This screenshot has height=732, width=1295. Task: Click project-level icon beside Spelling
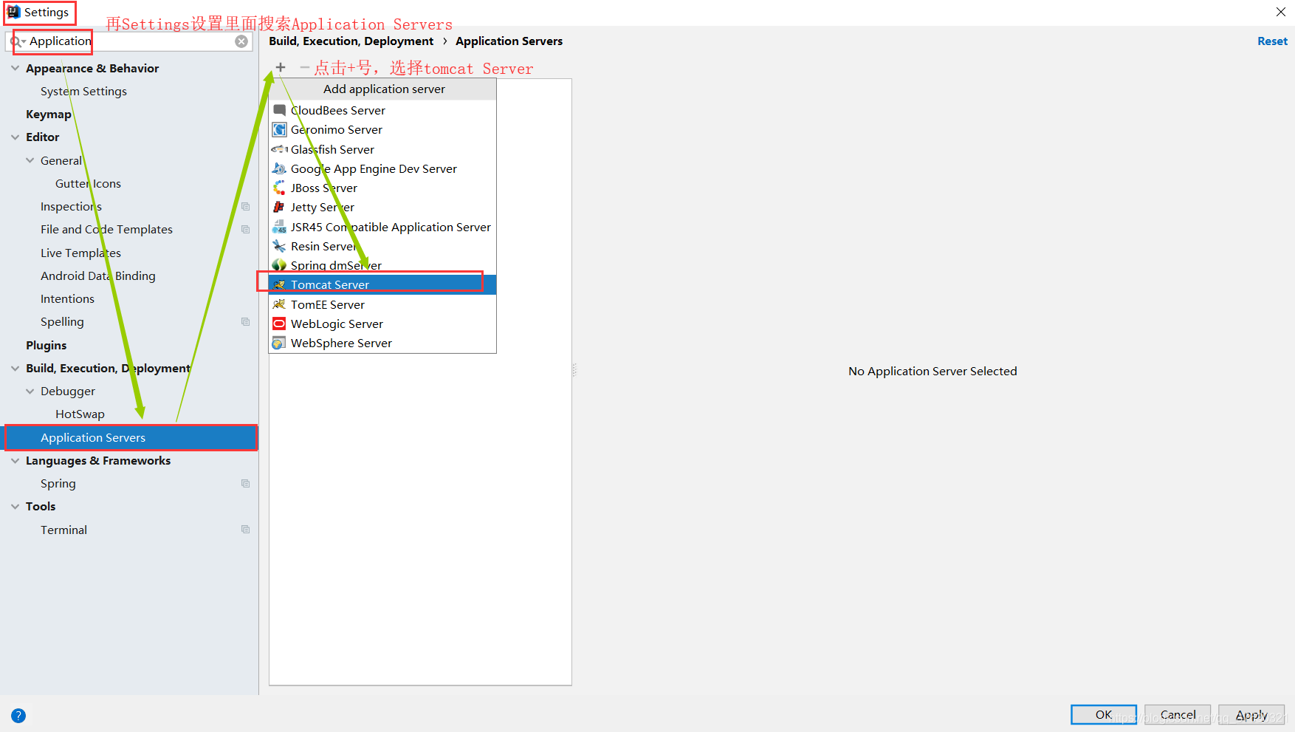coord(246,322)
